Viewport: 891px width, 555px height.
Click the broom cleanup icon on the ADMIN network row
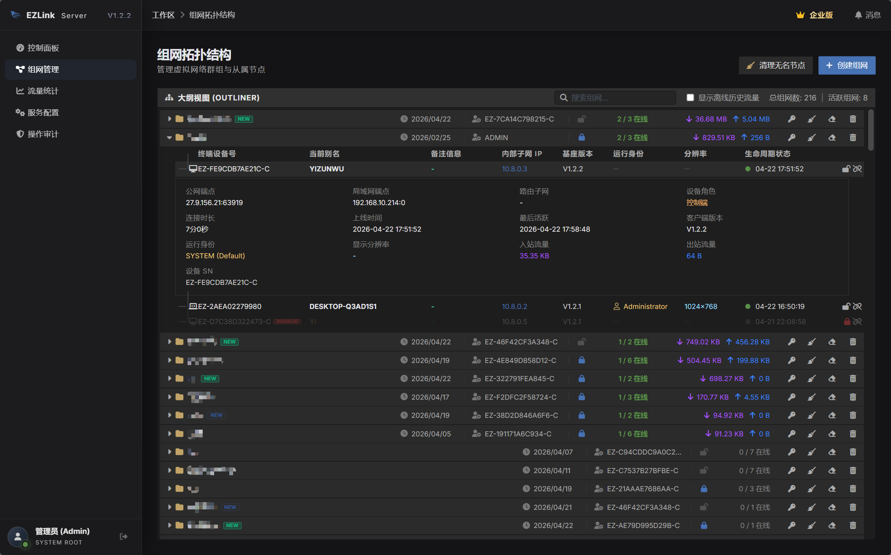click(812, 137)
